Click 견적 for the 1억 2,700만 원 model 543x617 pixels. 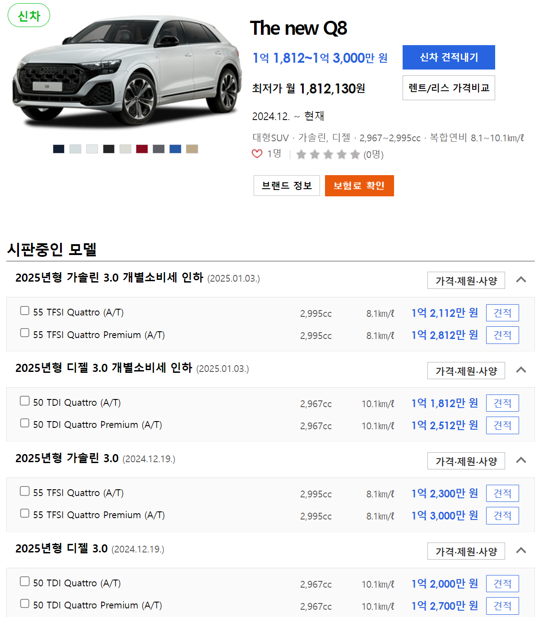click(x=502, y=606)
